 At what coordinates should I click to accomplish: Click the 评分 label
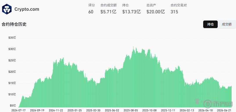(91, 5)
